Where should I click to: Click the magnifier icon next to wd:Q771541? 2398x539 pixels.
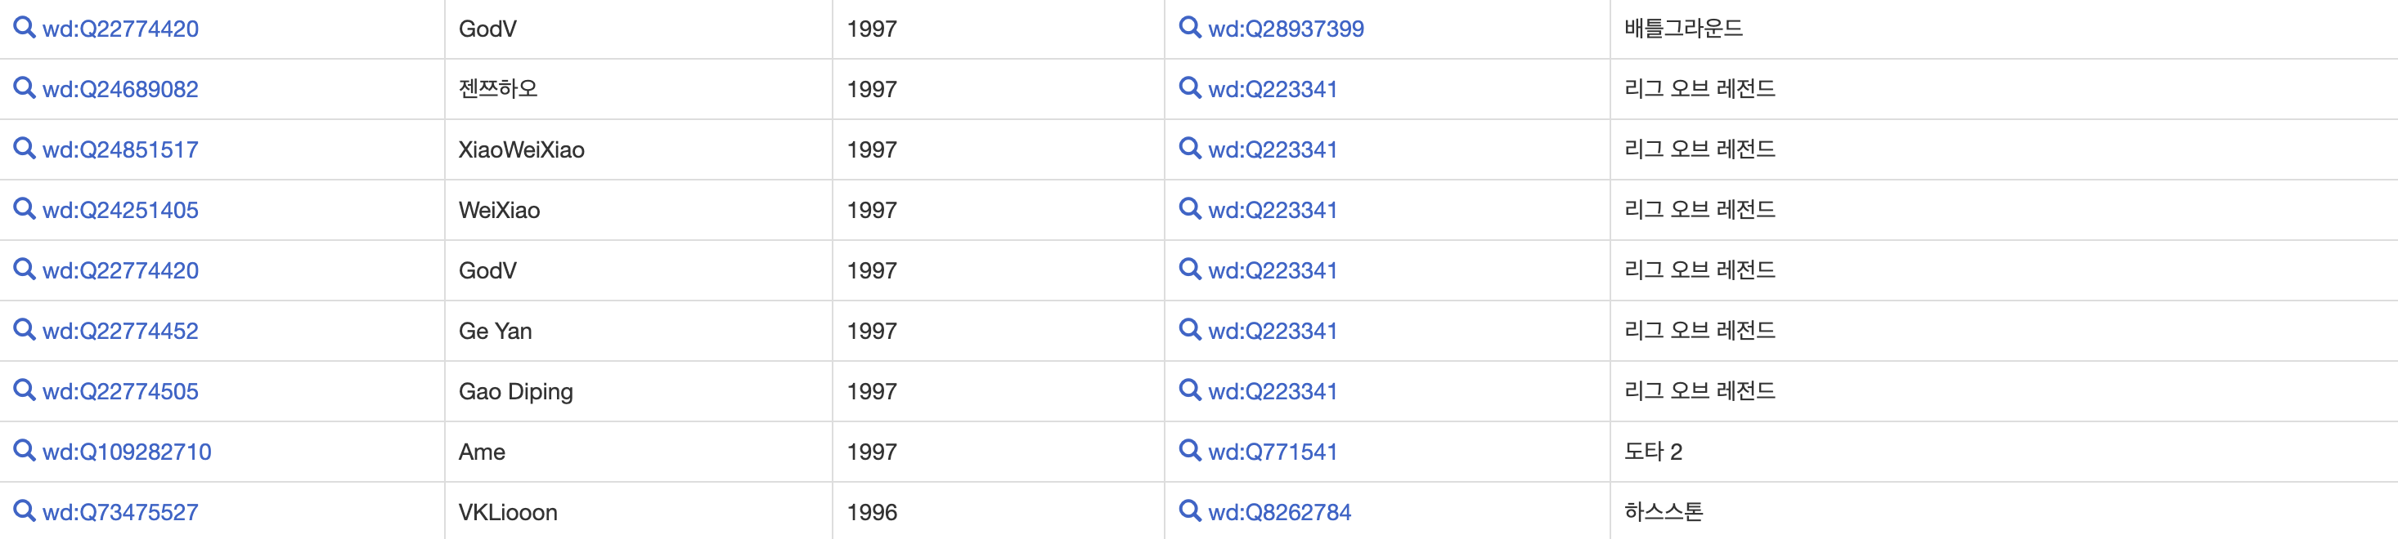[1190, 450]
